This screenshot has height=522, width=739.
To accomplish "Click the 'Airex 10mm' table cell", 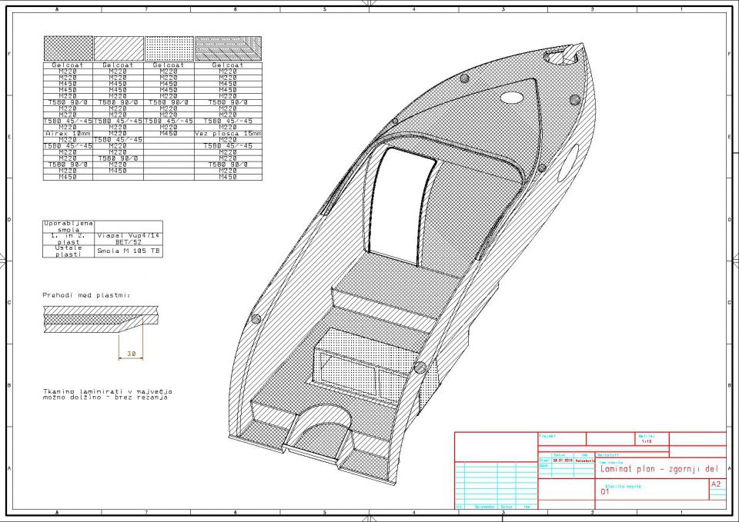I will (x=68, y=134).
